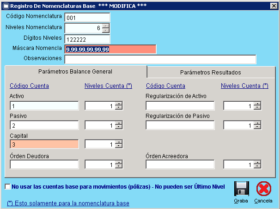Click the Observaciones text field
Image resolution: width=280 pixels, height=209 pixels.
point(160,59)
